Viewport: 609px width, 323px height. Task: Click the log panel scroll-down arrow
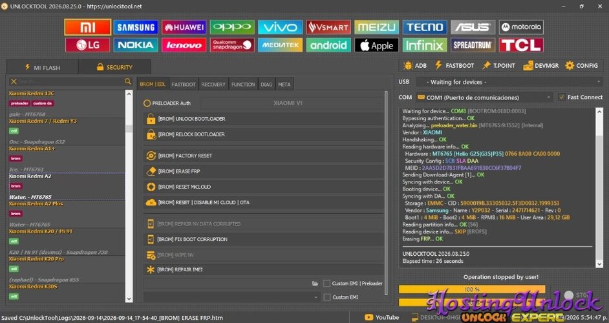point(599,264)
